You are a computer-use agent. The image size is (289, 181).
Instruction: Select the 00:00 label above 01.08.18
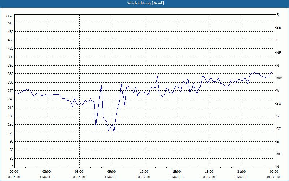[274, 172]
